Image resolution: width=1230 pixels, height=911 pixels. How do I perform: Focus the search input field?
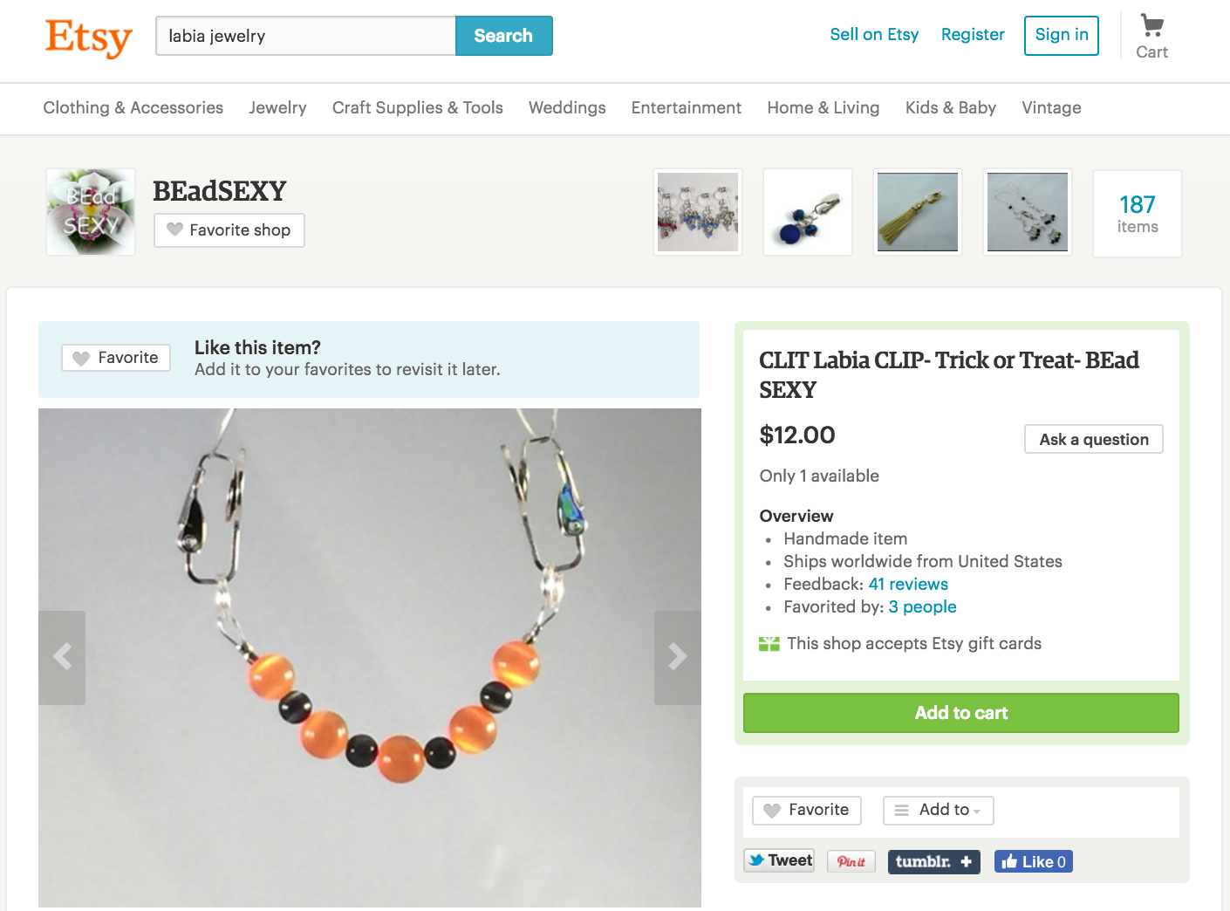point(306,36)
